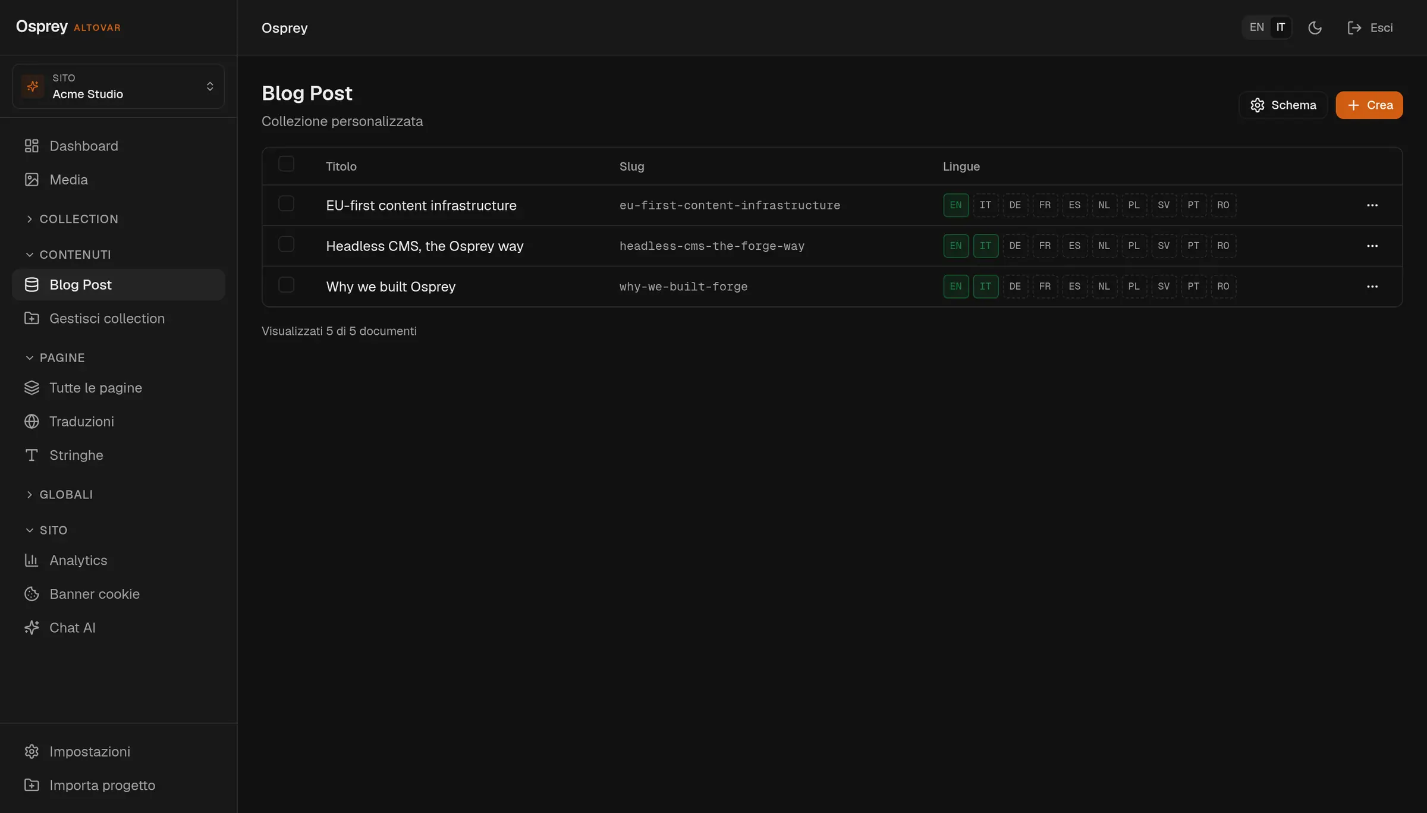
Task: Click the Dashboard grid icon
Action: pyautogui.click(x=32, y=146)
